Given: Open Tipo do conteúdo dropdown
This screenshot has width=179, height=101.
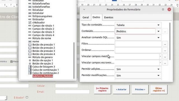Looking at the screenshot, I should click(138, 25).
